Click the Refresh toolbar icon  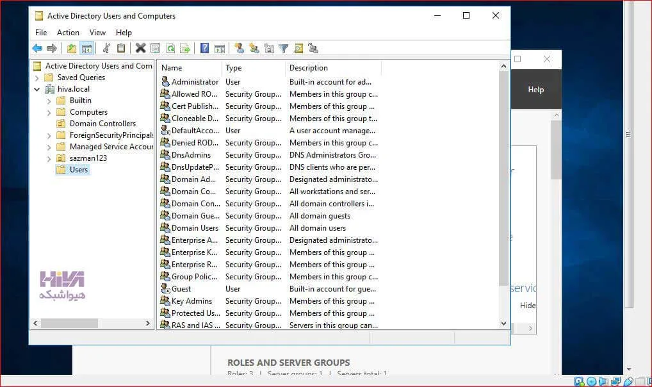tap(170, 48)
